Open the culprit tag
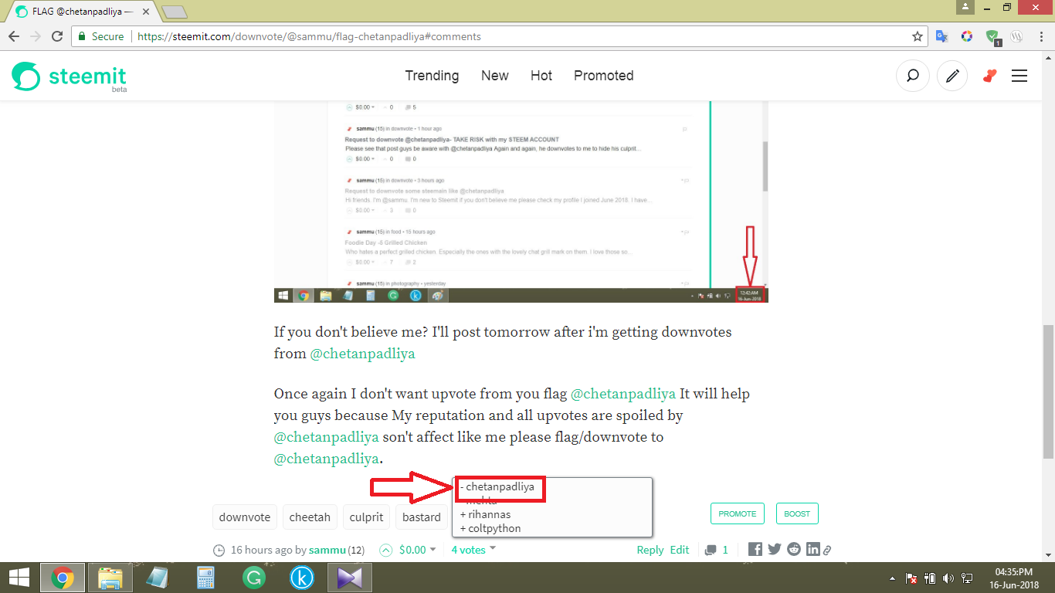This screenshot has height=593, width=1055. click(x=367, y=517)
